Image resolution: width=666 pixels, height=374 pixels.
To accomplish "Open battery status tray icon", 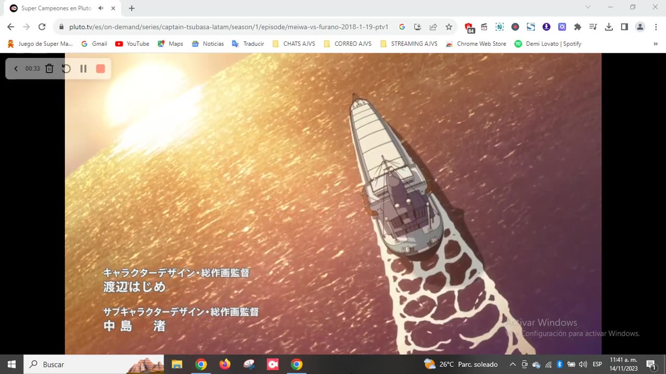I will (571, 364).
